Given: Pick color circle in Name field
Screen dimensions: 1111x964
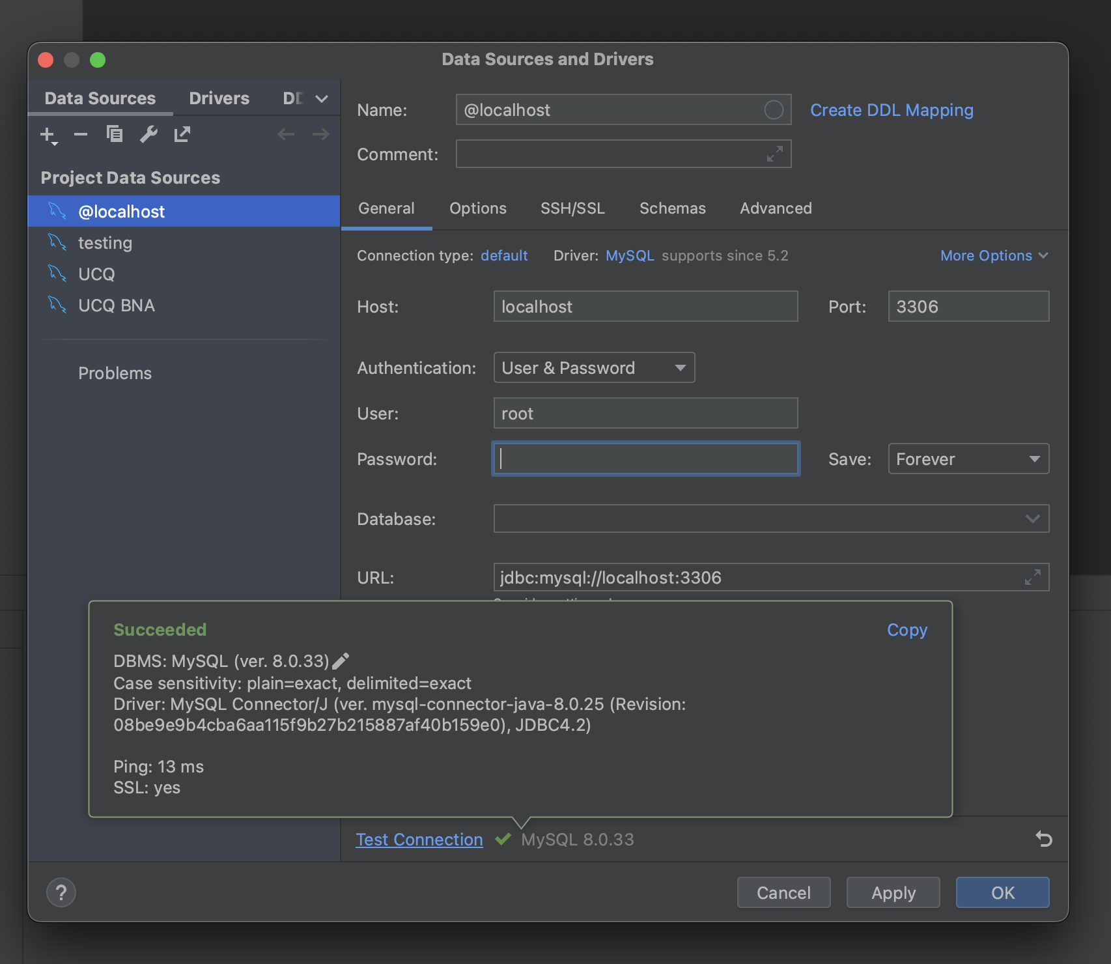Looking at the screenshot, I should click(773, 110).
